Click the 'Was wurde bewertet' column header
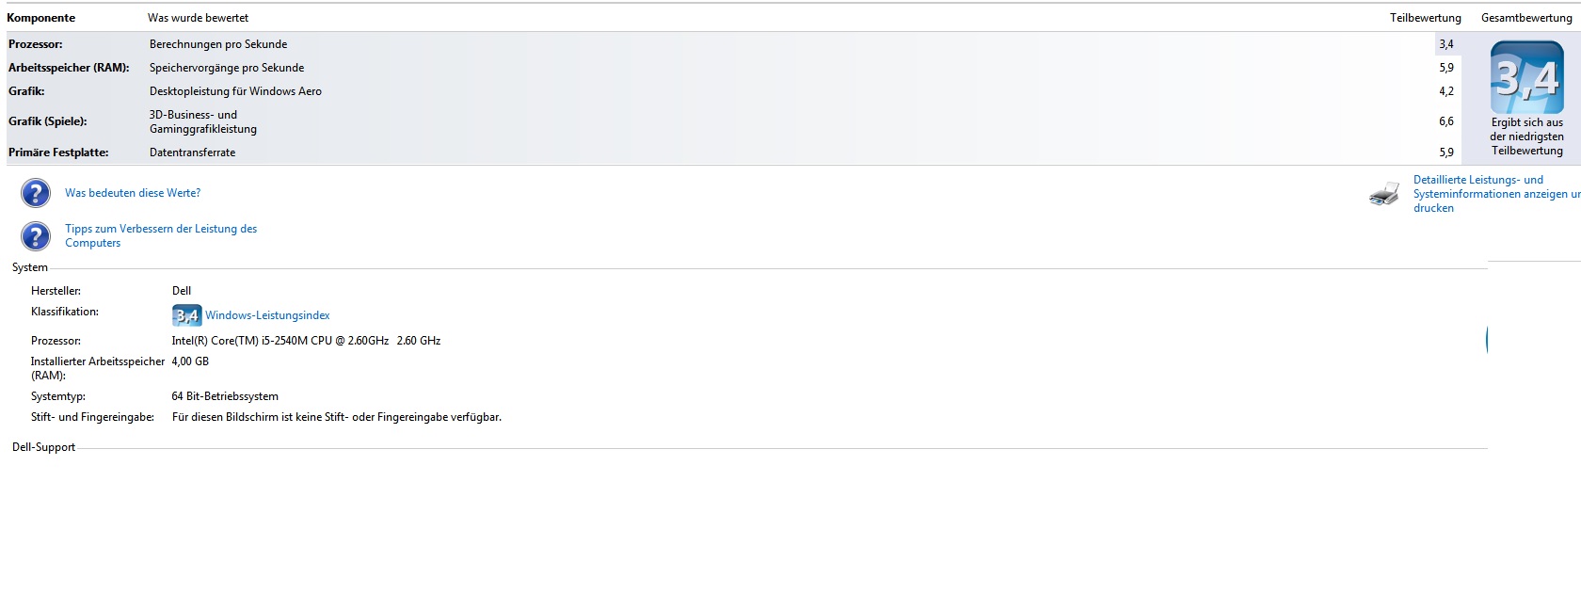The width and height of the screenshot is (1581, 610). [x=198, y=18]
